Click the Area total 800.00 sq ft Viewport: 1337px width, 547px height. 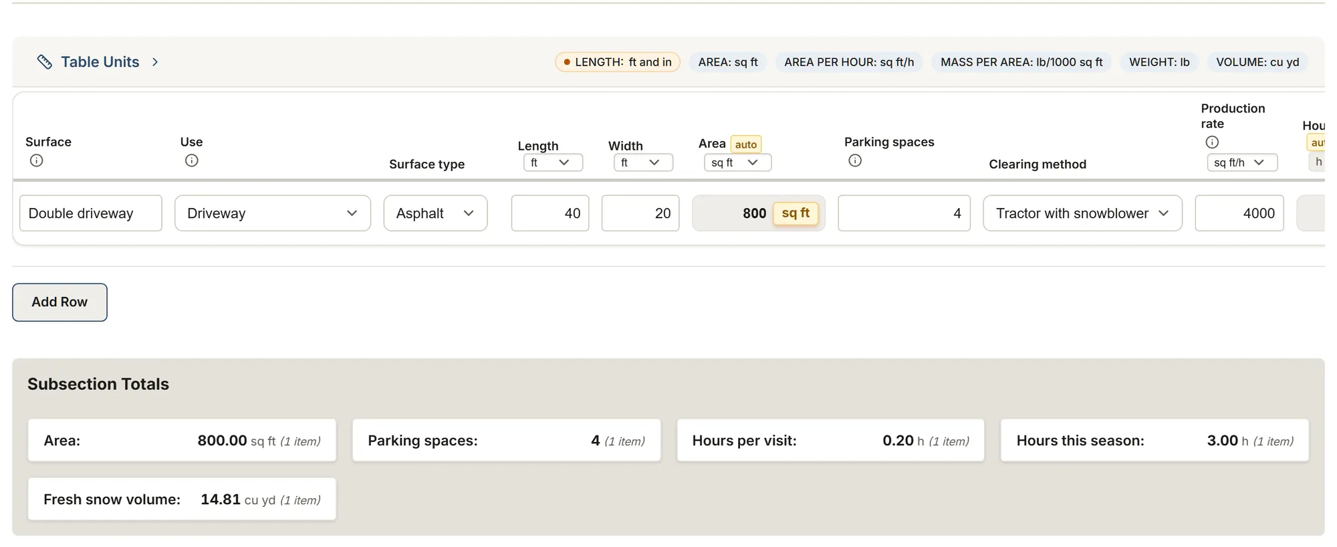pyautogui.click(x=182, y=441)
